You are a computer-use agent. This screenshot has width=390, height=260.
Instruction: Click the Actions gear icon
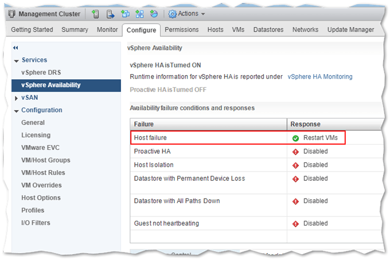click(x=173, y=14)
